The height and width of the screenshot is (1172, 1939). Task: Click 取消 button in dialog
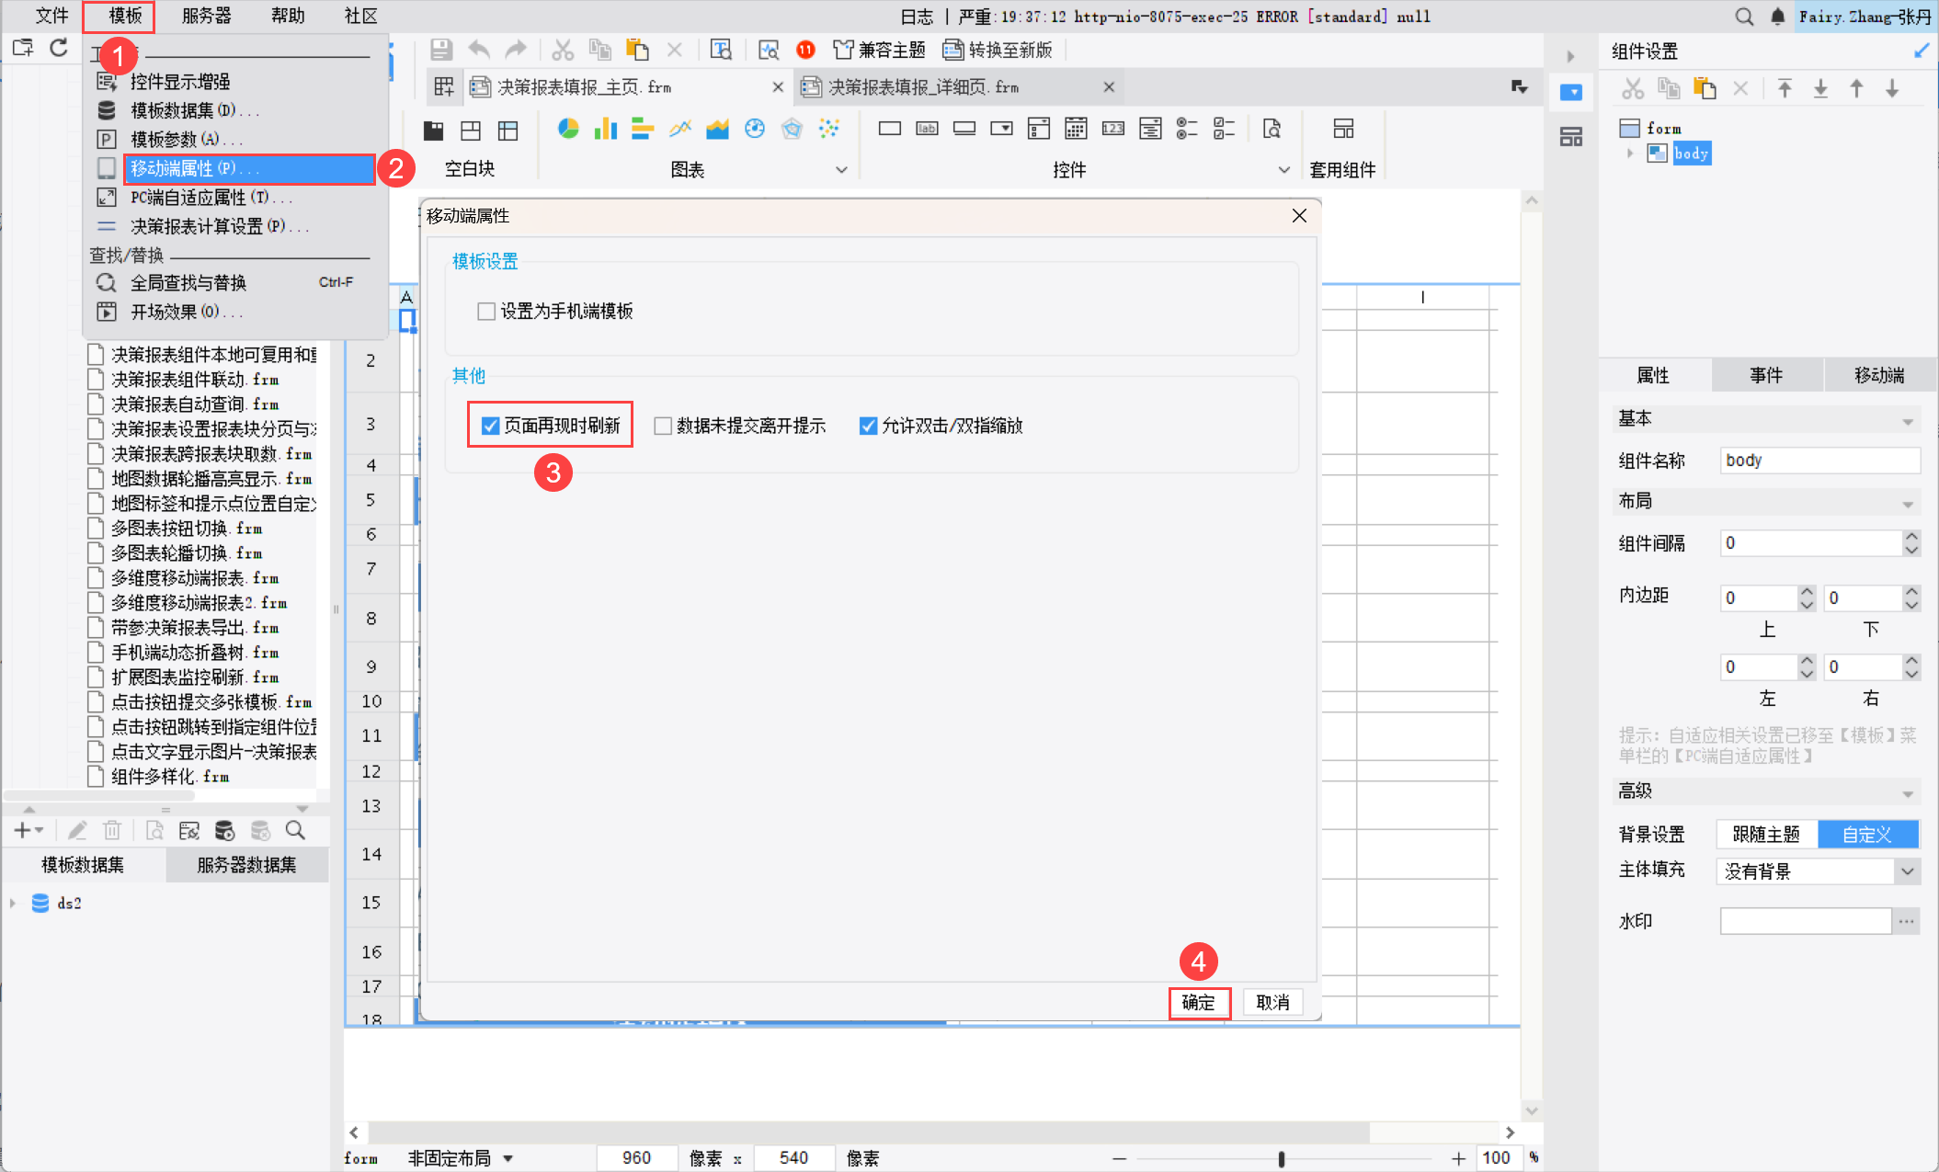[1272, 1002]
